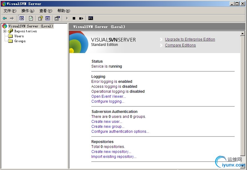Click Configure authentication options link

click(120, 132)
